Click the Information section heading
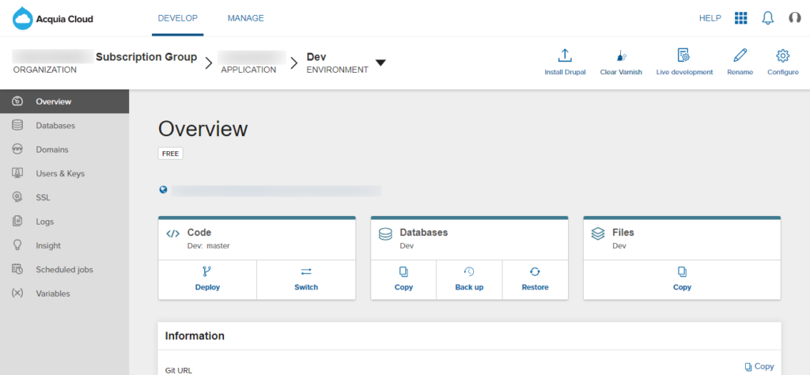This screenshot has width=810, height=375. click(x=195, y=335)
